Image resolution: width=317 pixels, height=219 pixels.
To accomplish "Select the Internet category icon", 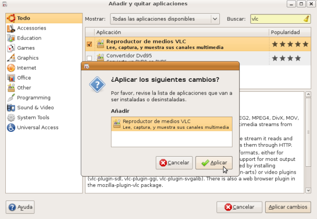I will (x=11, y=68).
